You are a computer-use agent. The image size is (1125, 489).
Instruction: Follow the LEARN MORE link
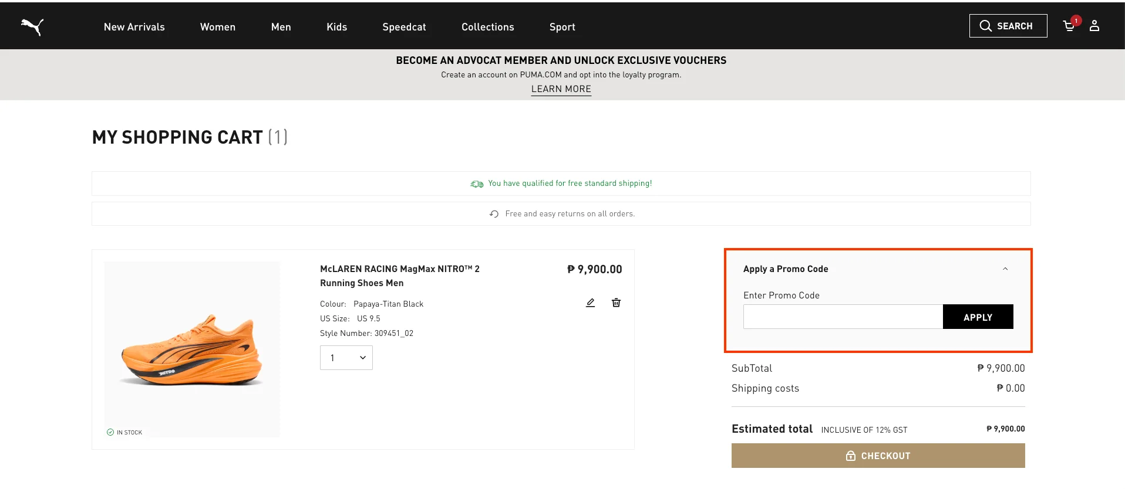[x=561, y=89]
